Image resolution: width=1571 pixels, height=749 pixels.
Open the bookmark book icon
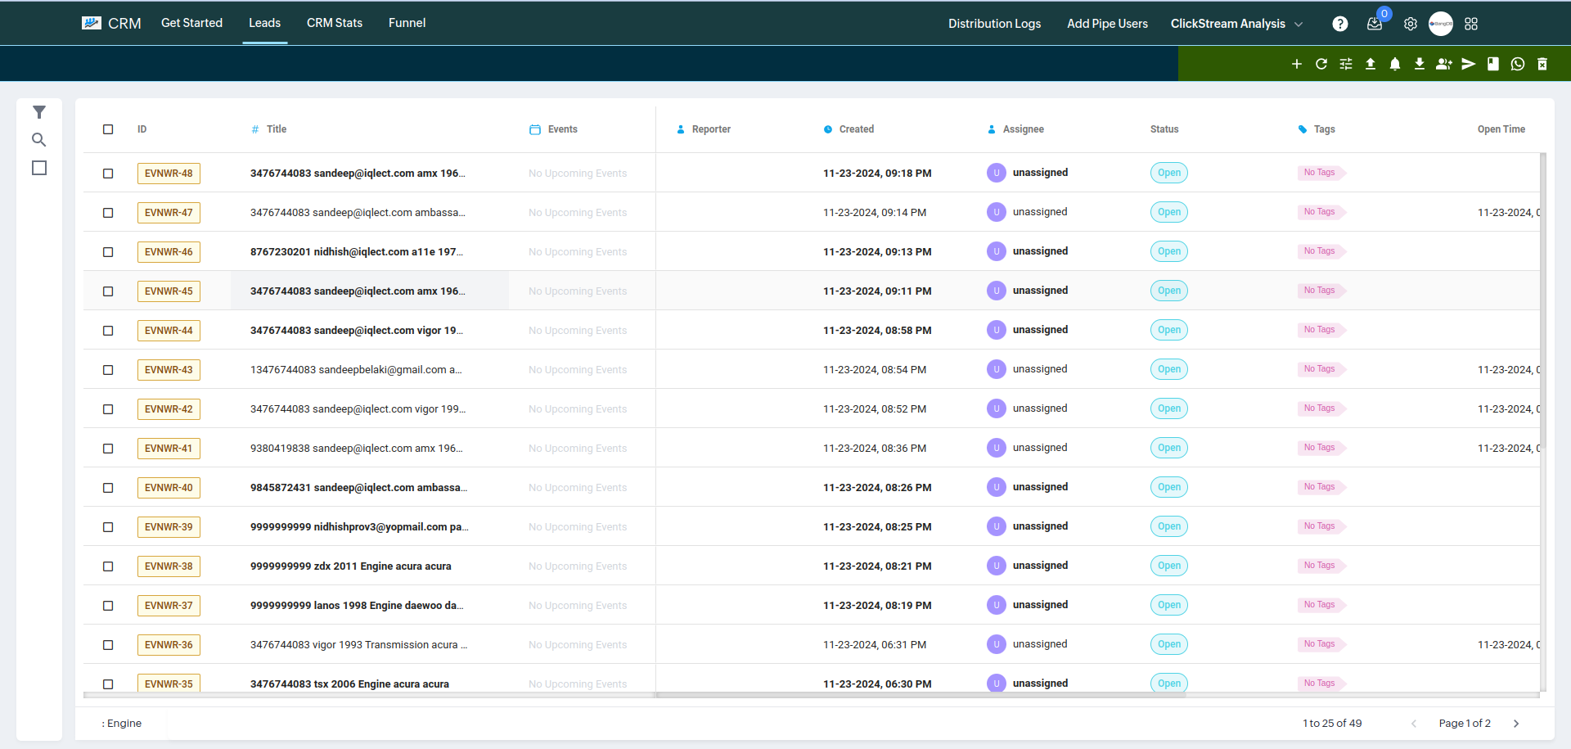tap(1493, 64)
